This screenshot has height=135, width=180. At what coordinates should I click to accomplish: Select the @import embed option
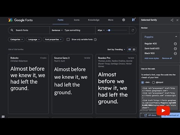[153, 82]
